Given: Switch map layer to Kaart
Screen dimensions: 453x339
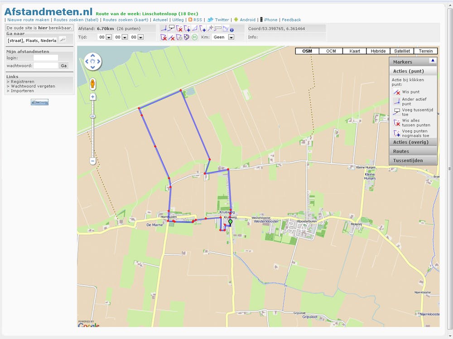Looking at the screenshot, I should coord(355,51).
